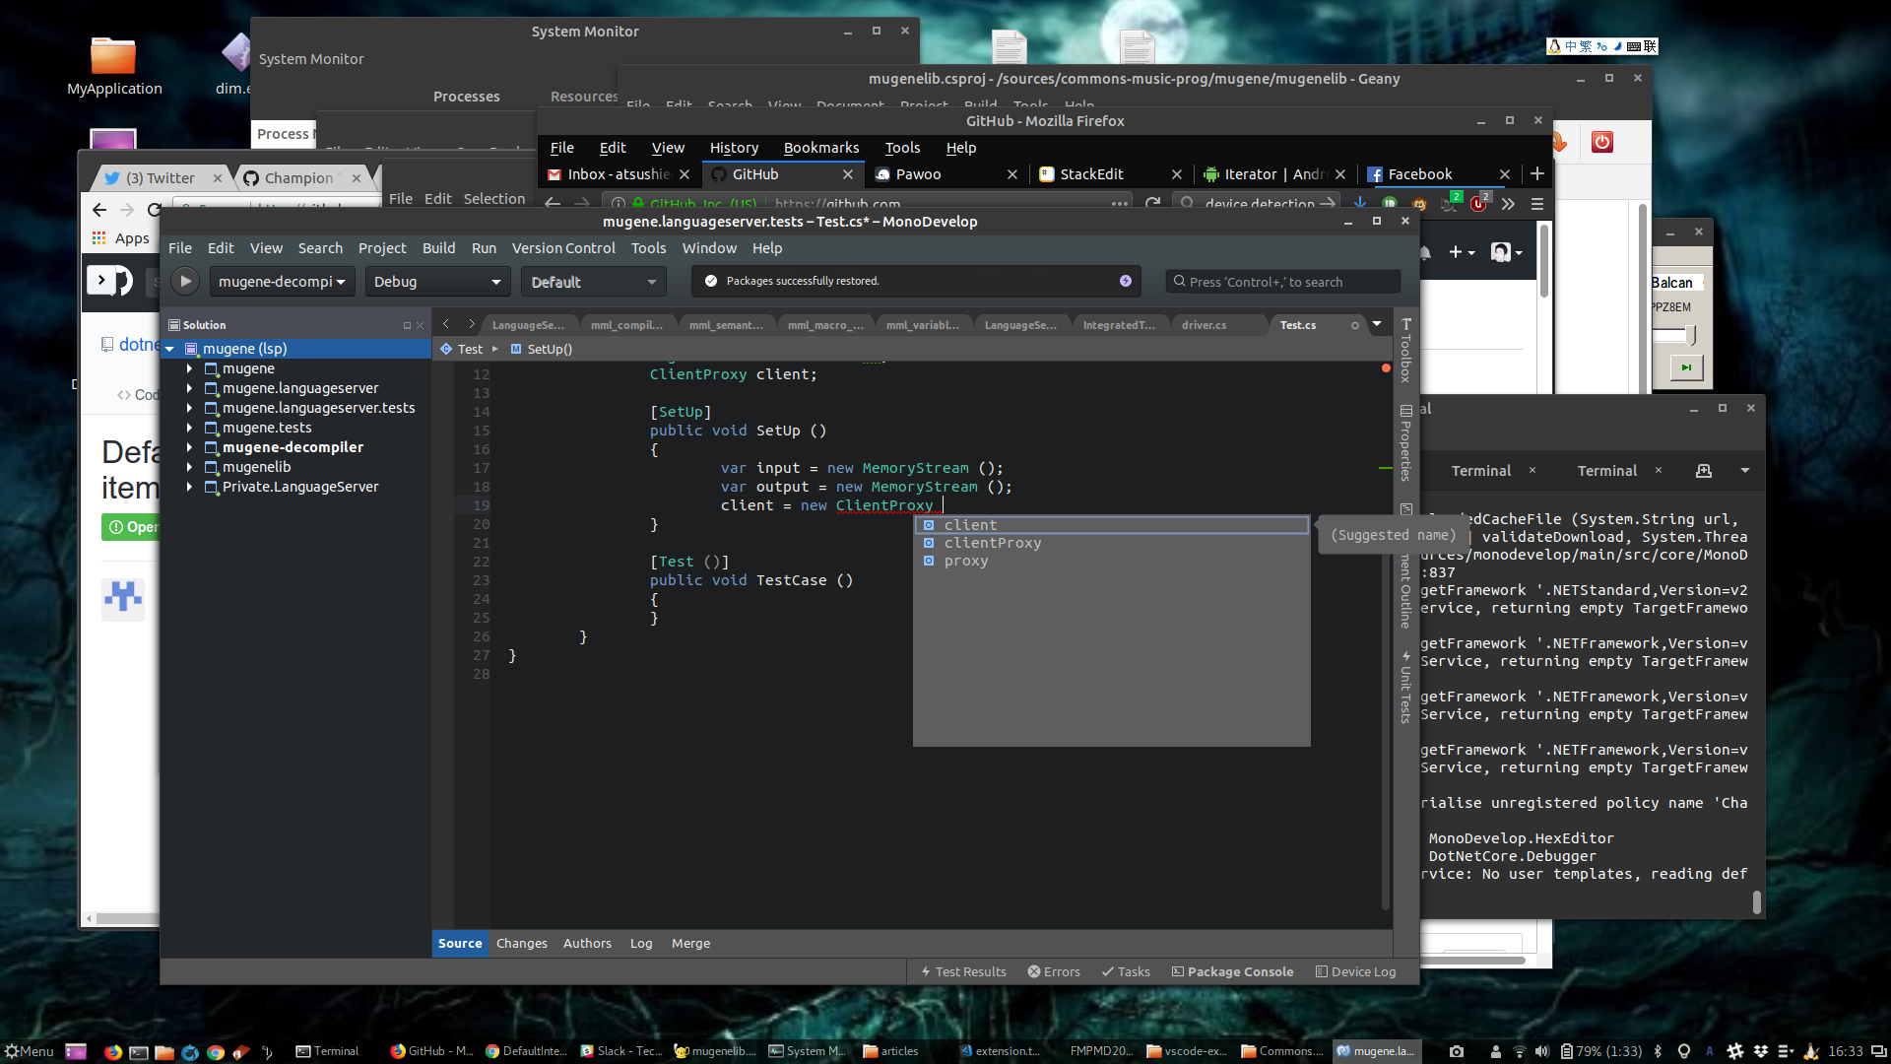Screen dimensions: 1891x1064
Task: Click the Dropbox system tray icon
Action: click(x=1762, y=1051)
